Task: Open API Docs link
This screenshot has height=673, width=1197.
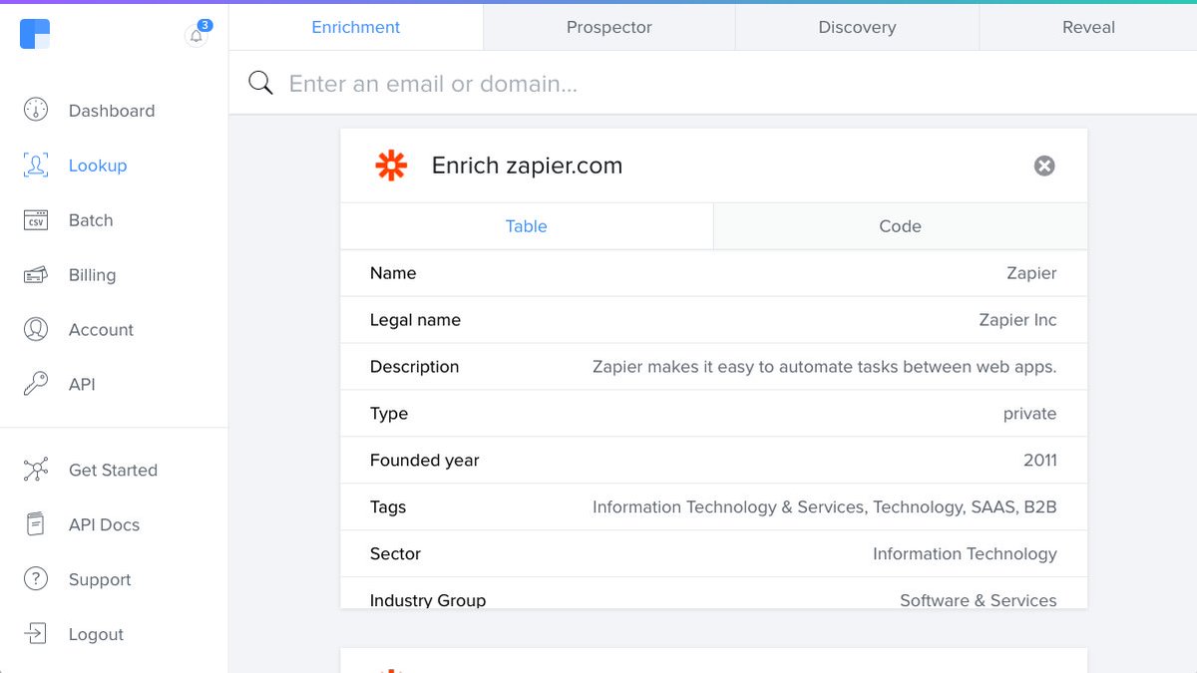Action: pyautogui.click(x=104, y=525)
